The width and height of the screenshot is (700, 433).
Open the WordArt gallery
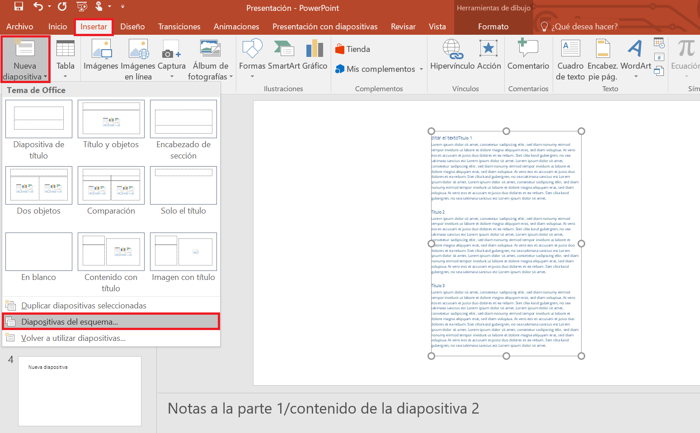(636, 59)
